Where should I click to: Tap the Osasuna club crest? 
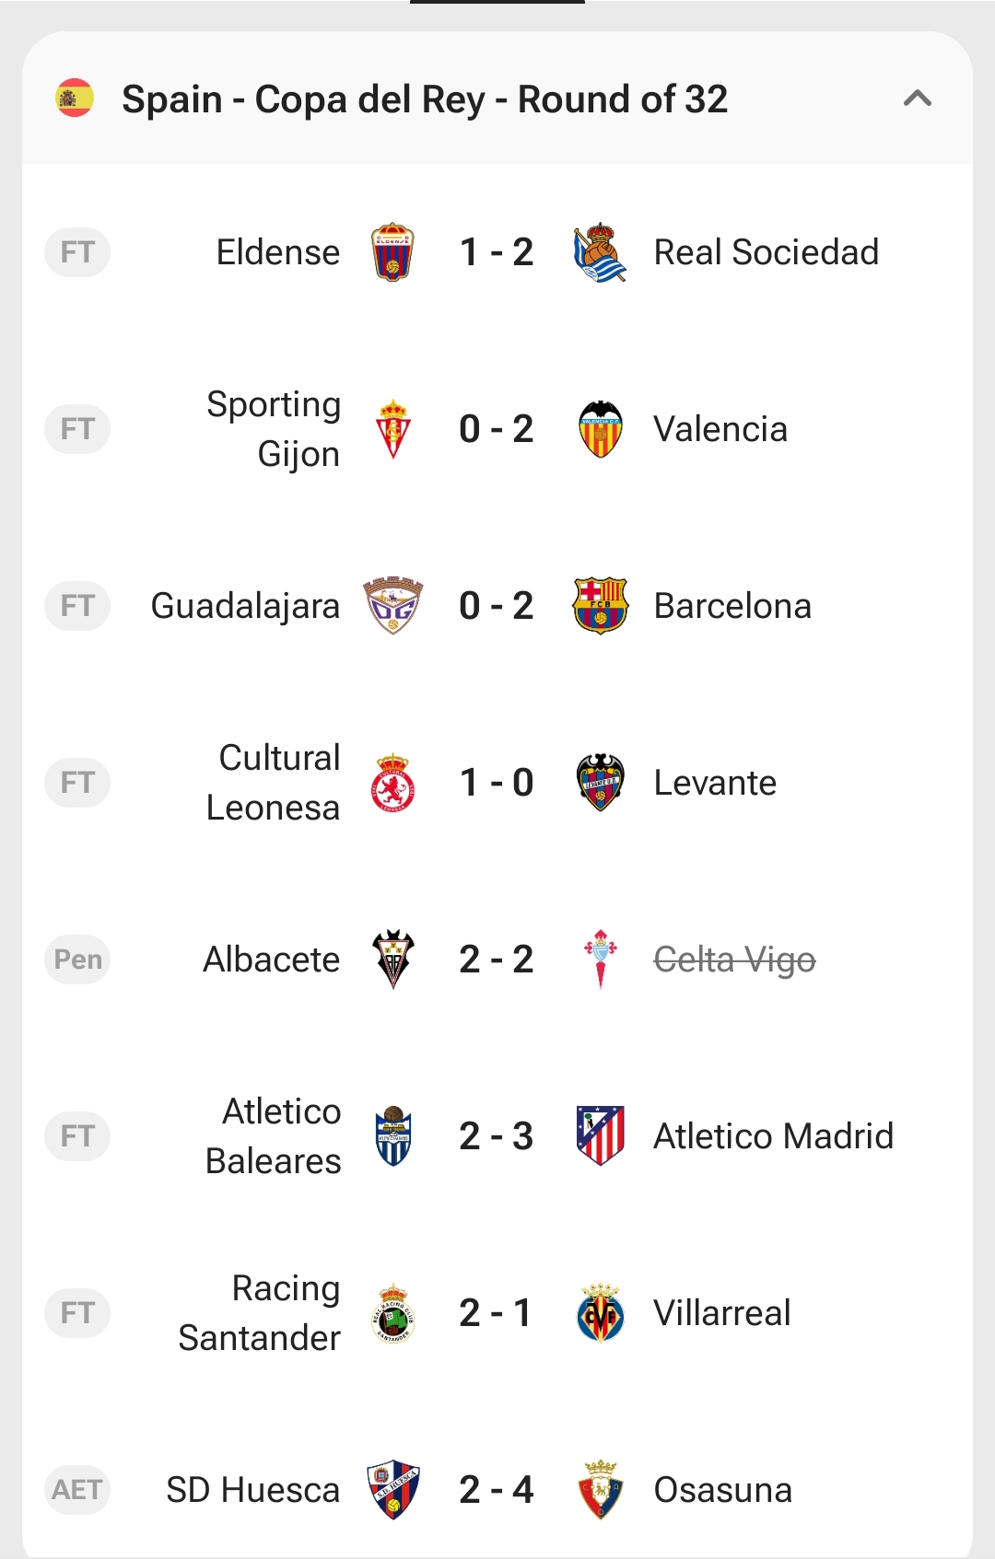tap(600, 1490)
